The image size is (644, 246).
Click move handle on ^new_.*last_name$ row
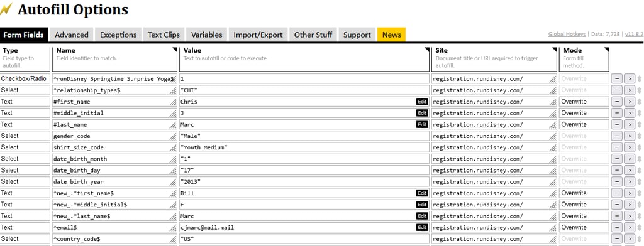click(640, 216)
